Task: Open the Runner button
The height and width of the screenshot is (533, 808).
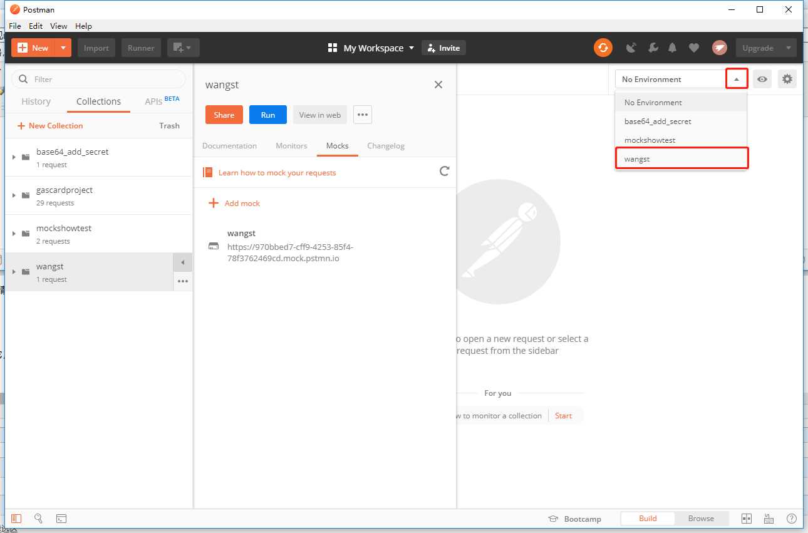Action: point(141,48)
